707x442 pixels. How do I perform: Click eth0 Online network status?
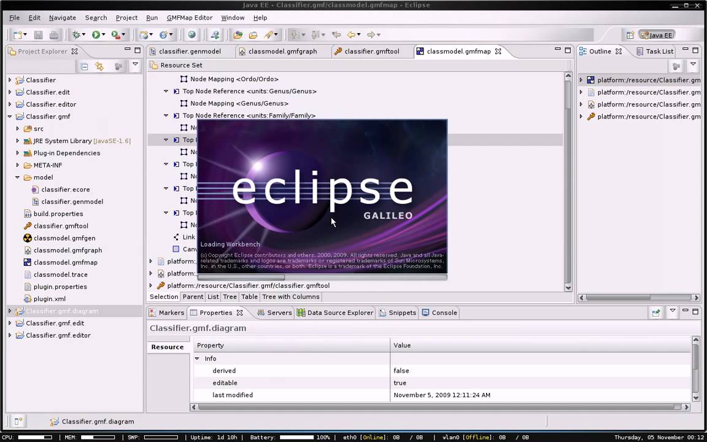pos(382,438)
